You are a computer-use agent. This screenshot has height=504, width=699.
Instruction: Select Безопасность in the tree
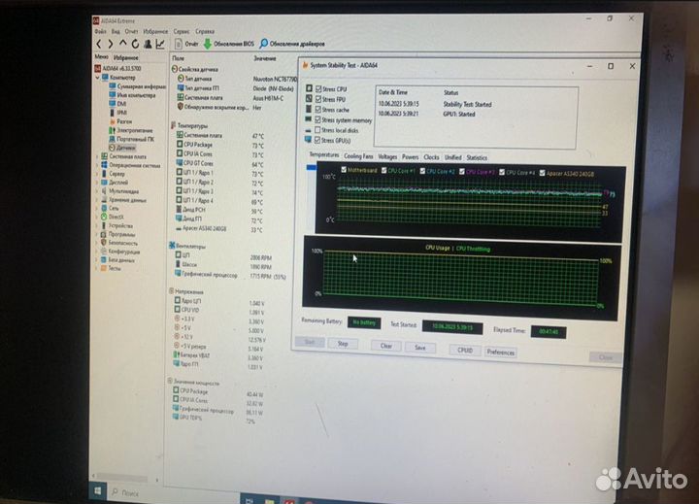coord(119,243)
